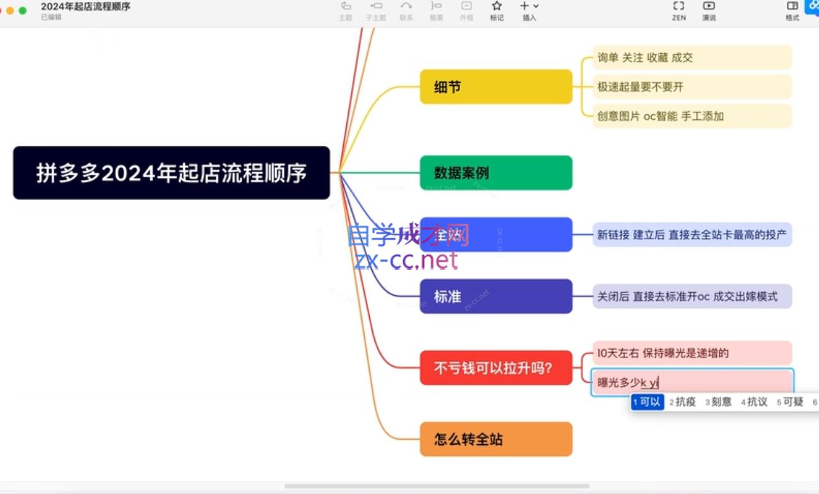The width and height of the screenshot is (819, 494).
Task: Select the 联系 (Relationship) toolbar icon
Action: [x=406, y=6]
